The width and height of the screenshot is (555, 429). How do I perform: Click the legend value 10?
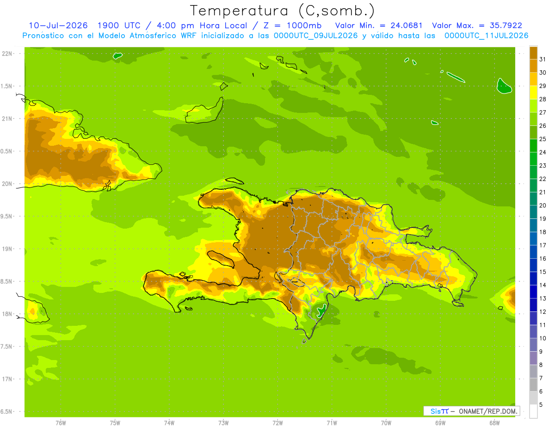pyautogui.click(x=543, y=338)
